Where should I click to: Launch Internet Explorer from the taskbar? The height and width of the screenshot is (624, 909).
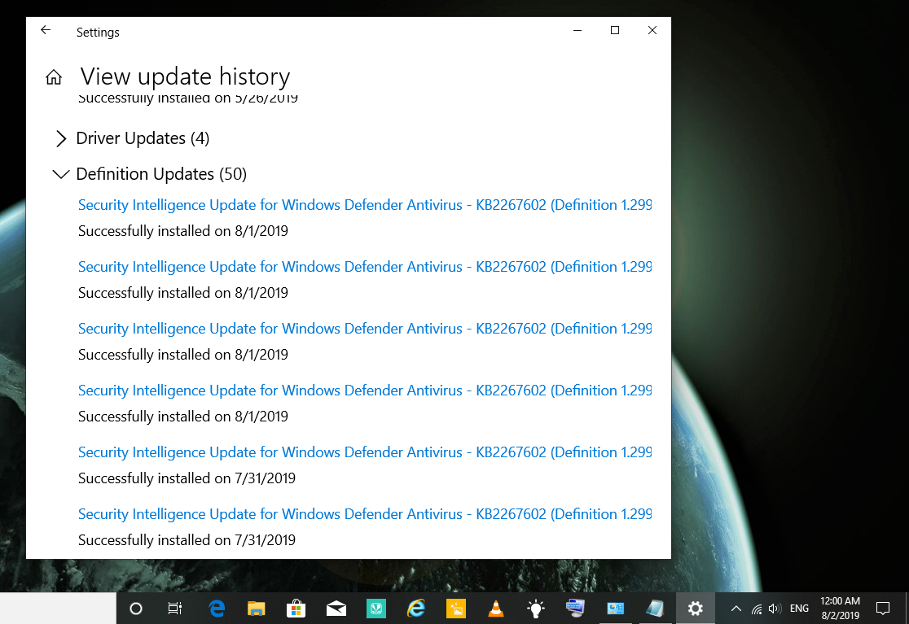pyautogui.click(x=416, y=609)
